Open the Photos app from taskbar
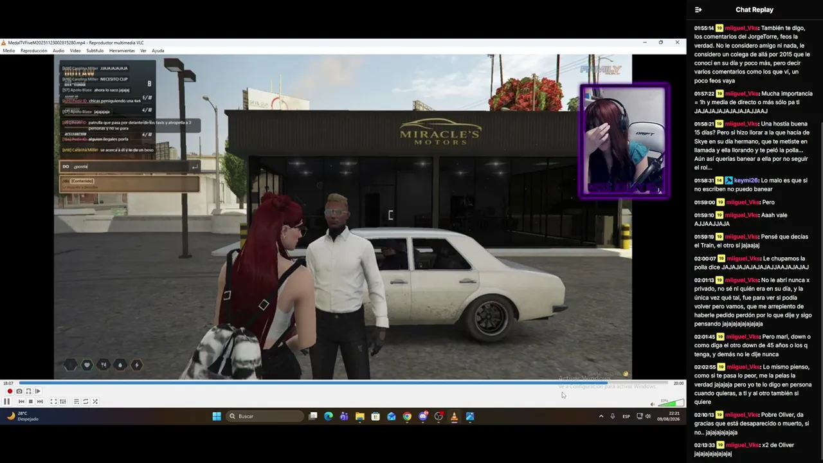 tap(470, 416)
